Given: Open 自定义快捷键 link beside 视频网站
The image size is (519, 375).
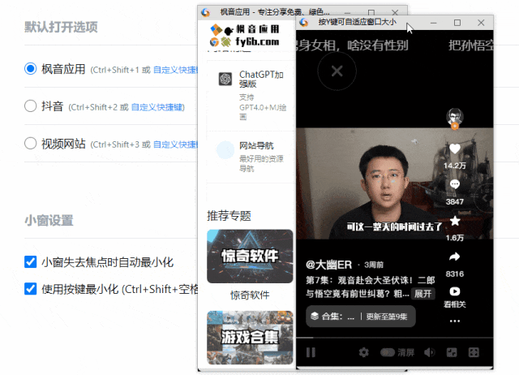Looking at the screenshot, I should click(x=175, y=144).
